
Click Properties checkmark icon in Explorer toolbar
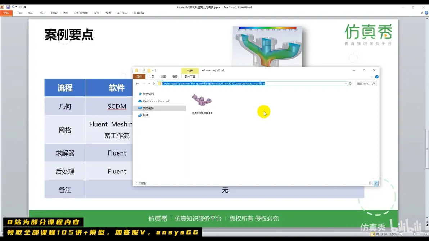tap(144, 70)
